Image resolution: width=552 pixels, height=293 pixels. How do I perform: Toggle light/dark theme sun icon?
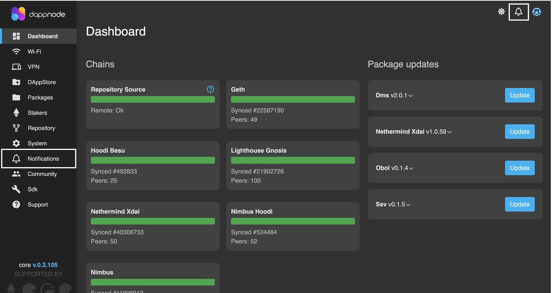point(501,12)
